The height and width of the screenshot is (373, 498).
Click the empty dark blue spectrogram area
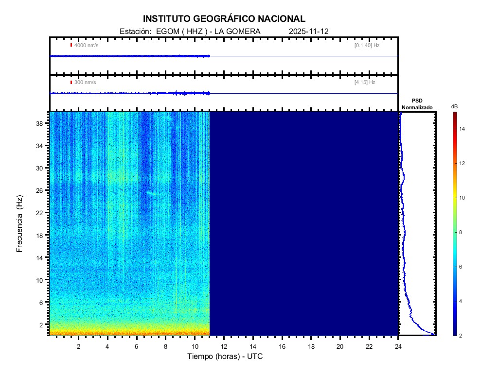304,223
